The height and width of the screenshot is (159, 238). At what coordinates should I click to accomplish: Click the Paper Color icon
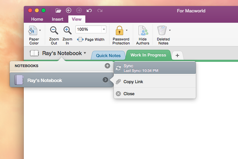click(x=33, y=30)
